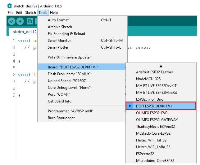Click the up scroll arrow of board list
200x165 pixels.
coord(161,66)
